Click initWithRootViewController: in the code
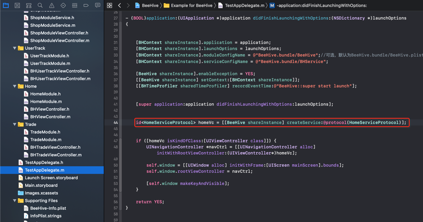 (192, 153)
